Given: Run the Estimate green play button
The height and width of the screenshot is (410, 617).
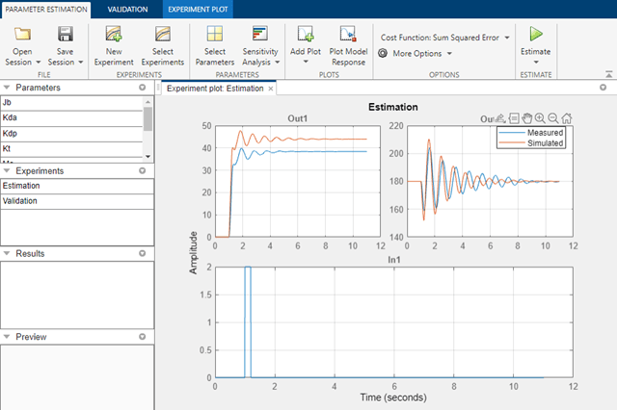Looking at the screenshot, I should (536, 34).
